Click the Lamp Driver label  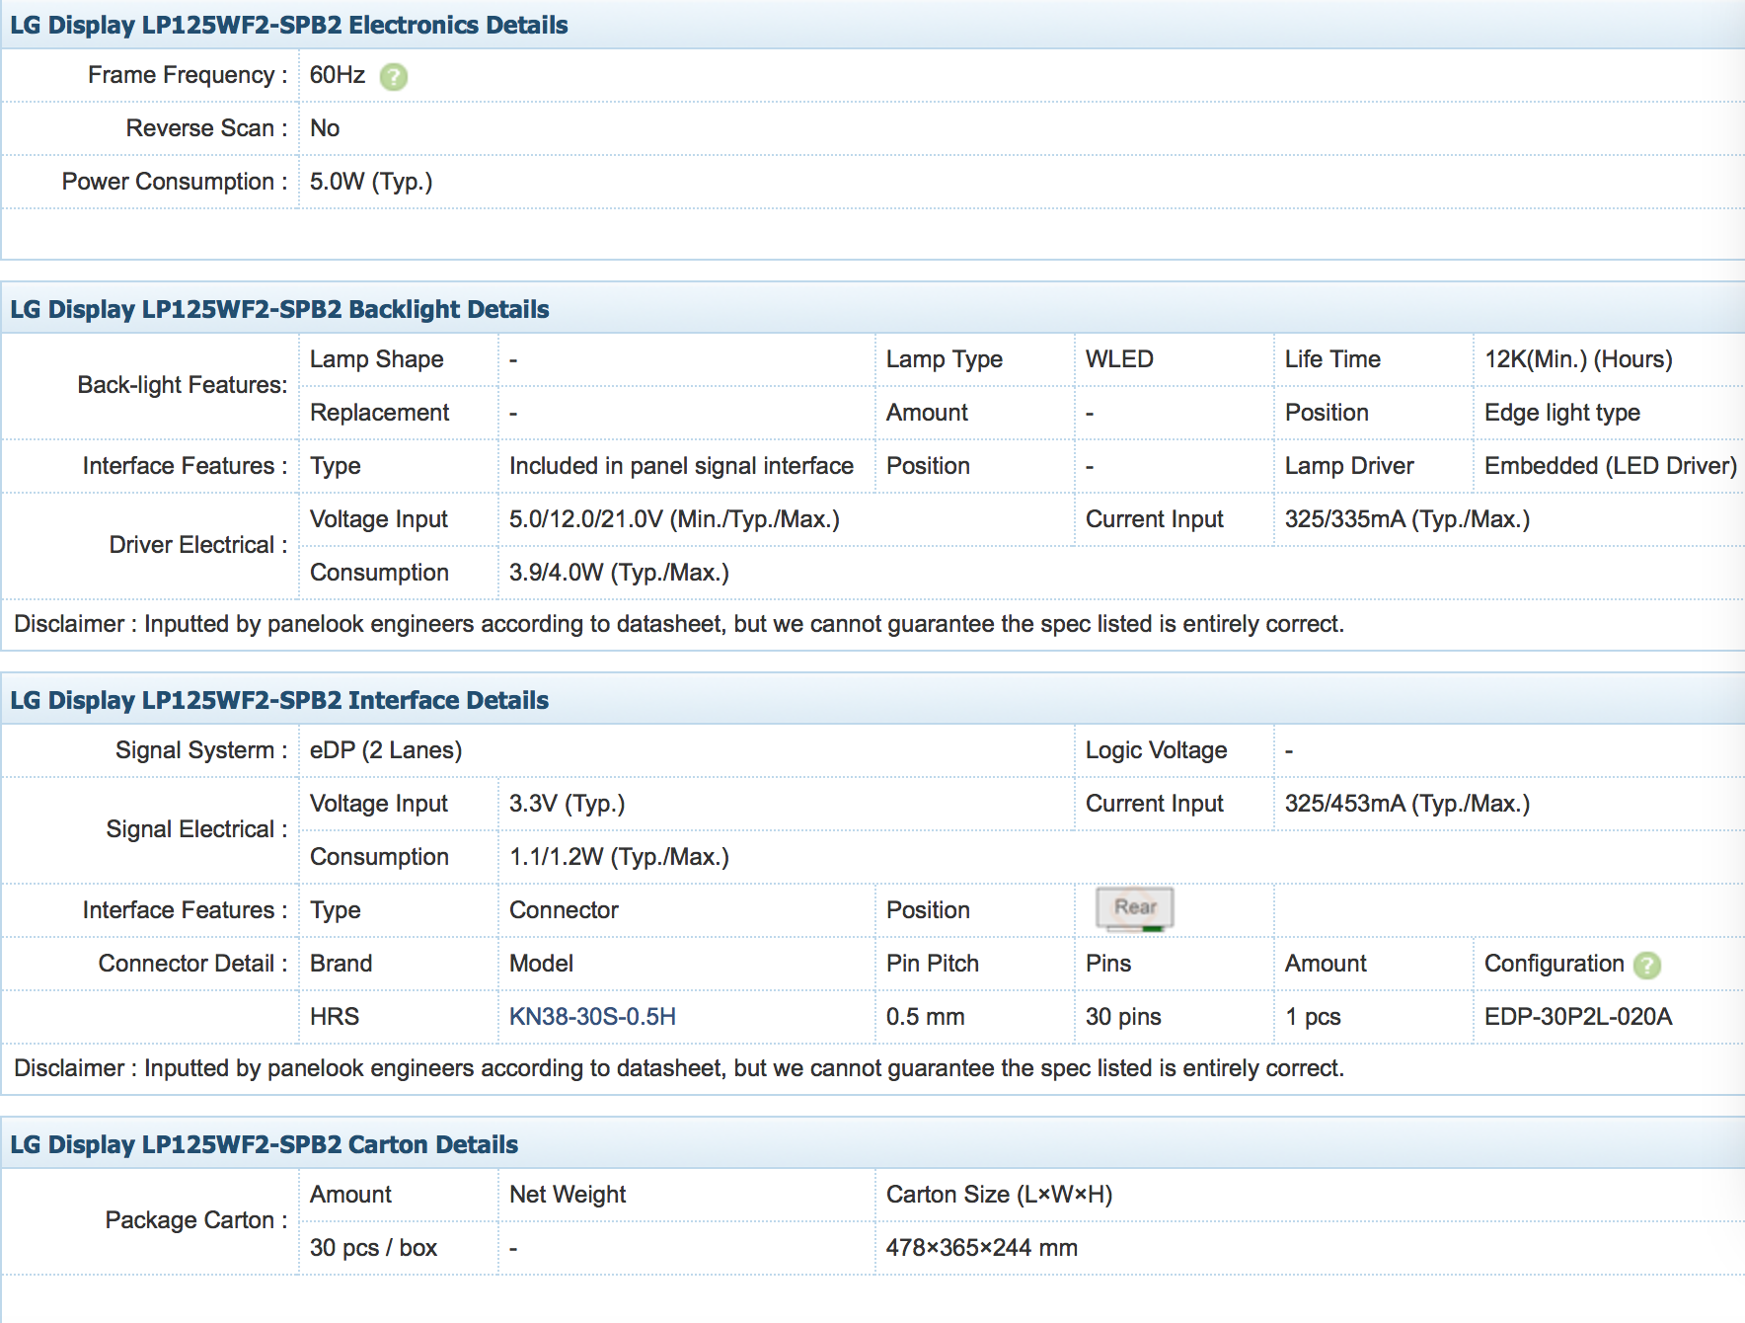pos(1349,466)
